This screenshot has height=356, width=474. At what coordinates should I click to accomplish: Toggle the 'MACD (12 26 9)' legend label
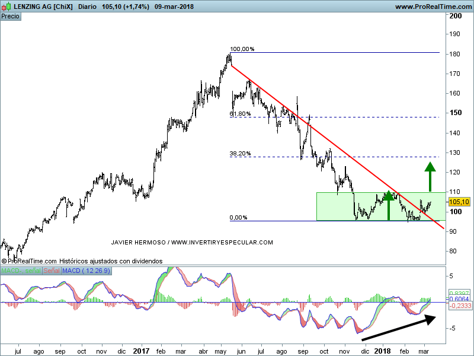click(87, 271)
